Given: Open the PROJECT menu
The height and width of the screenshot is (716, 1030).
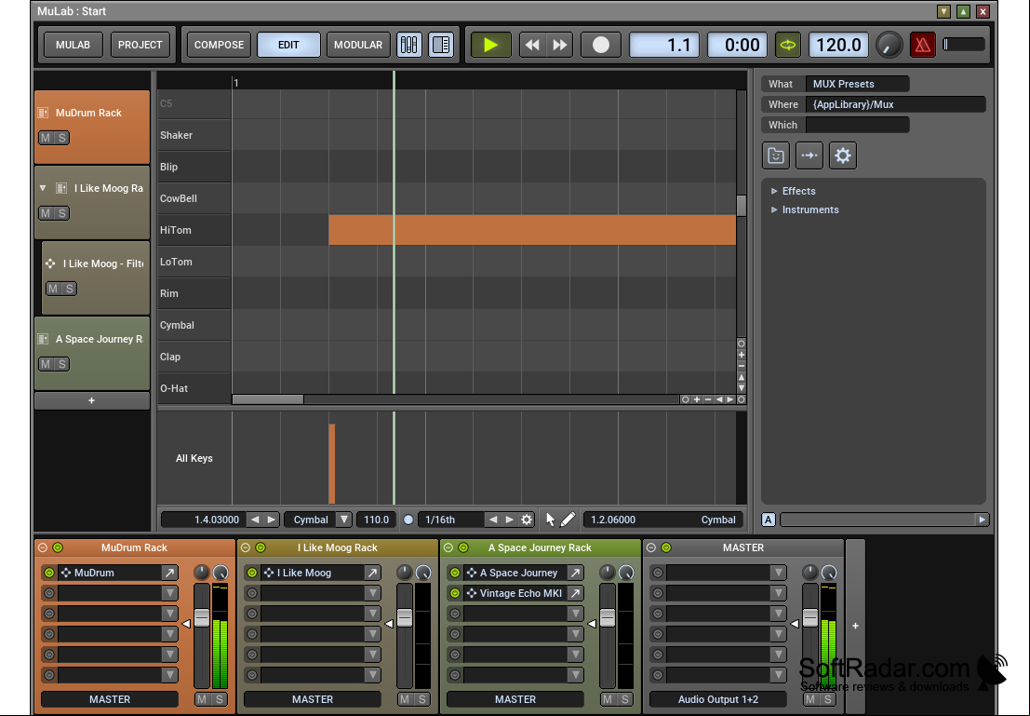Looking at the screenshot, I should coord(140,45).
